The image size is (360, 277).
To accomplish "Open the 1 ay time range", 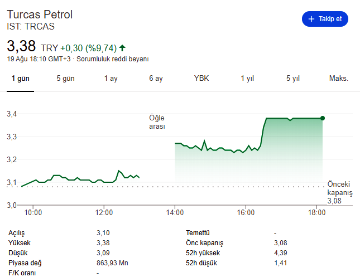I will (x=111, y=79).
